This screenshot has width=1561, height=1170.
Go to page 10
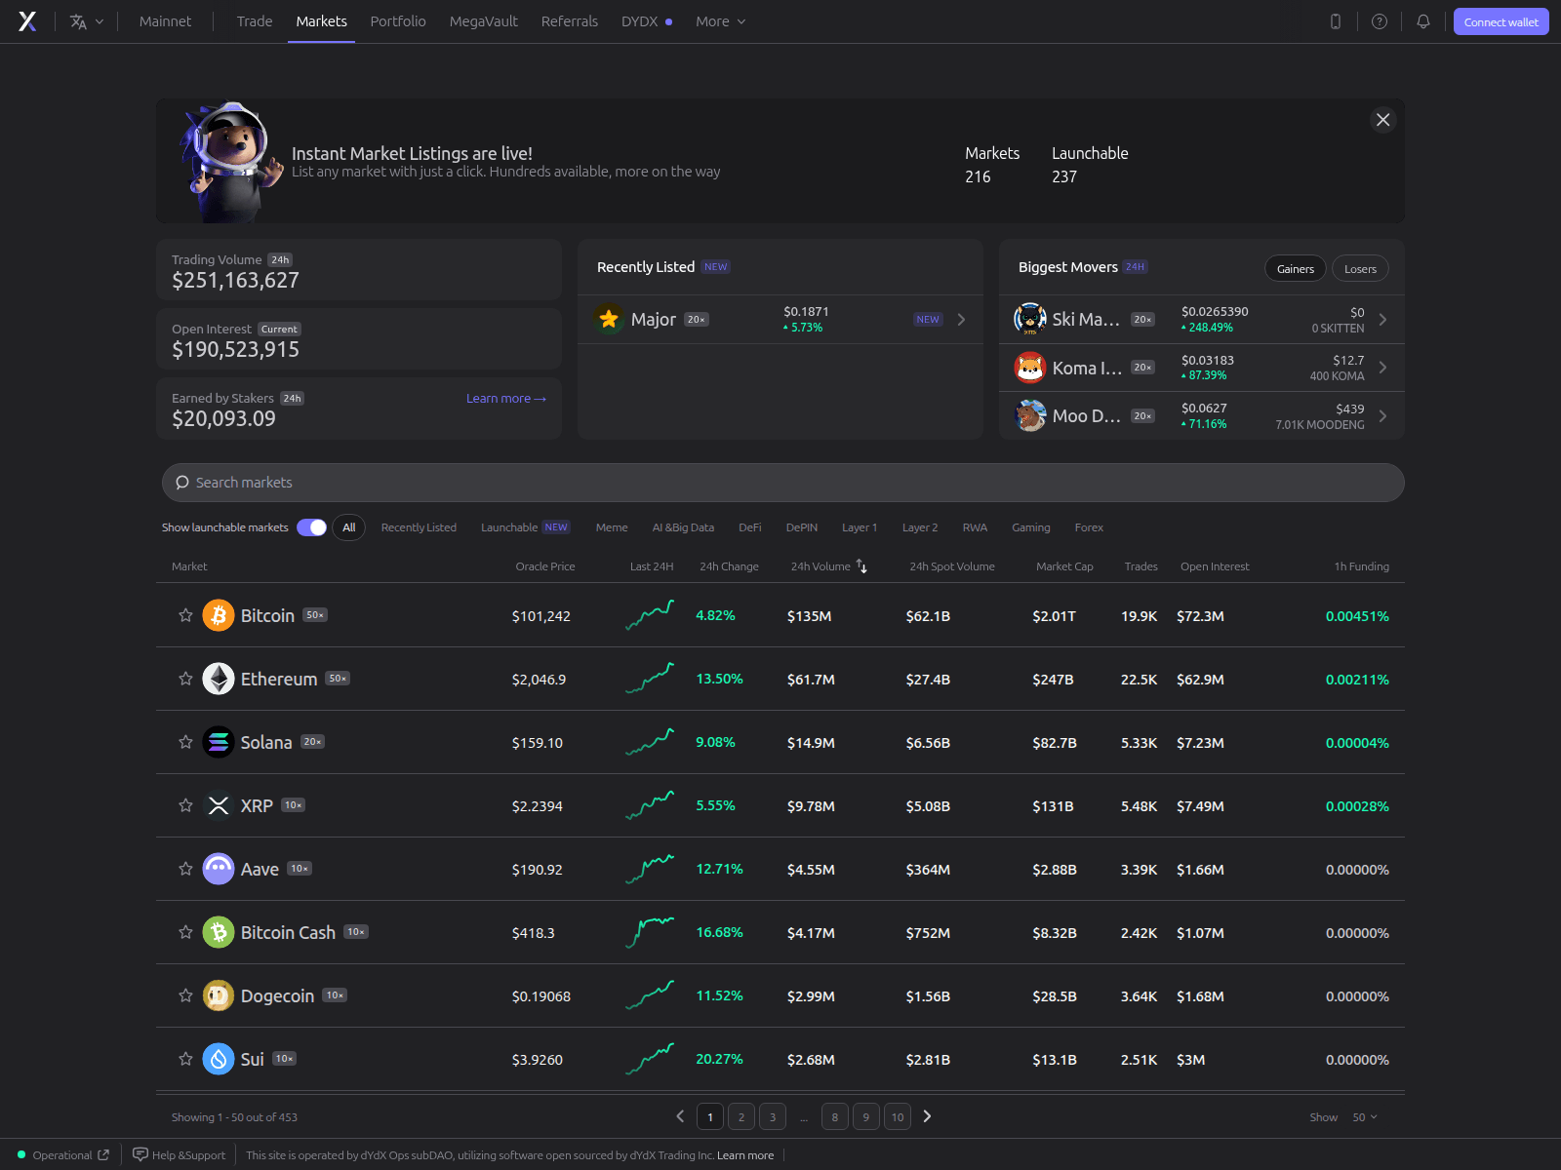tap(898, 1116)
